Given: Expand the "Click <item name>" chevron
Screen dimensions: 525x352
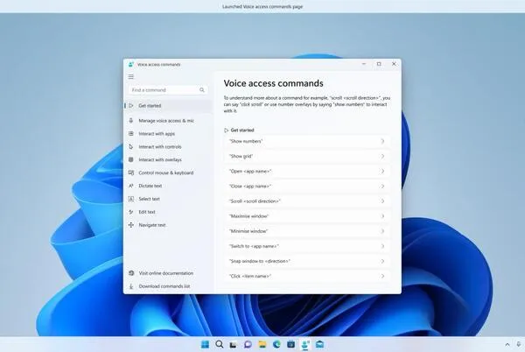Looking at the screenshot, I should (382, 277).
